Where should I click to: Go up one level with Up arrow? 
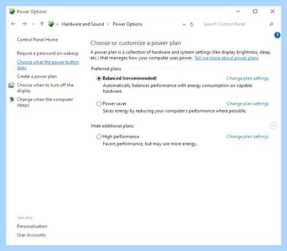[42, 24]
